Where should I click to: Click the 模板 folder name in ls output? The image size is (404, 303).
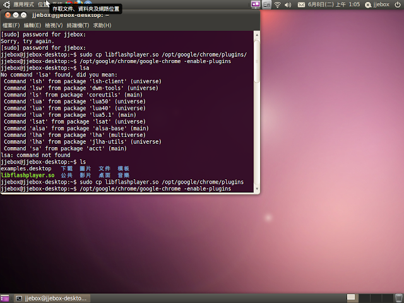[x=124, y=169]
